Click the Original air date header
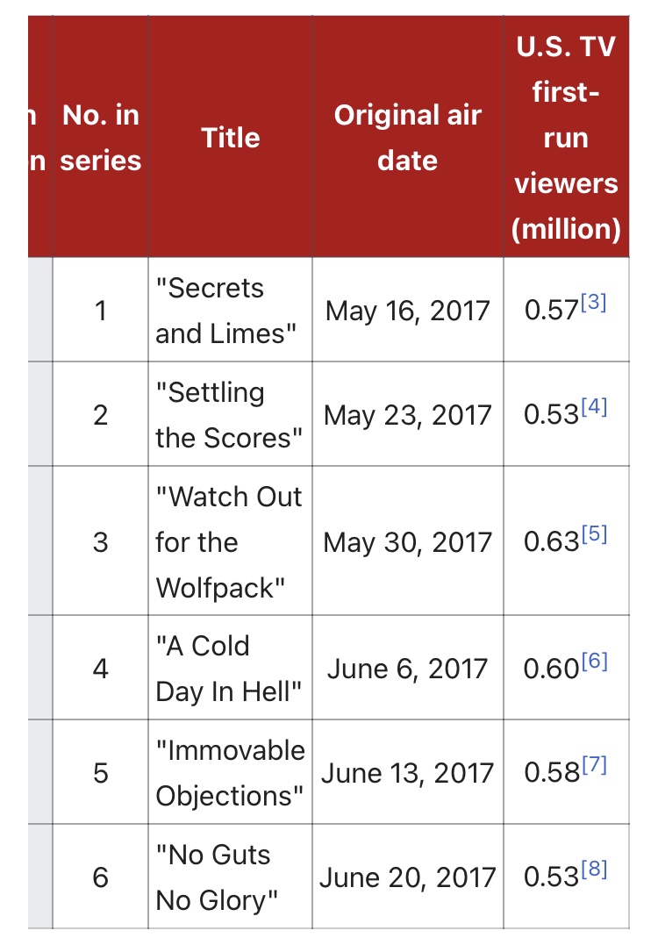658x952 pixels. [408, 137]
